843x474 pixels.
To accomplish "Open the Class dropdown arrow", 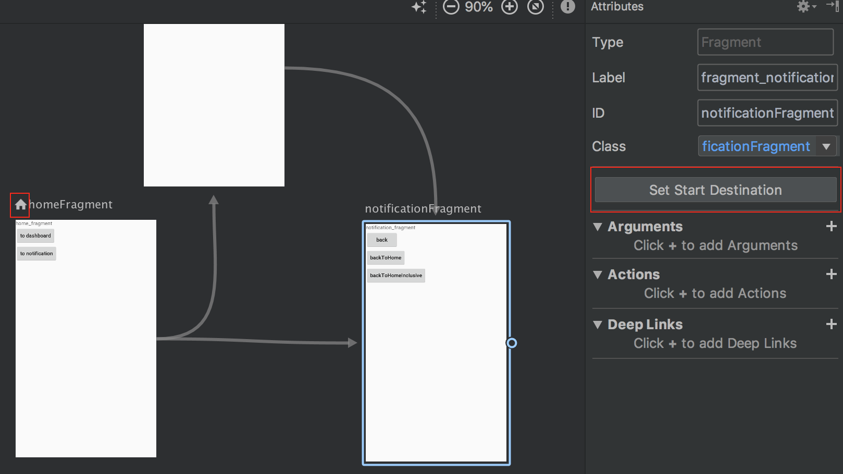I will (x=826, y=146).
